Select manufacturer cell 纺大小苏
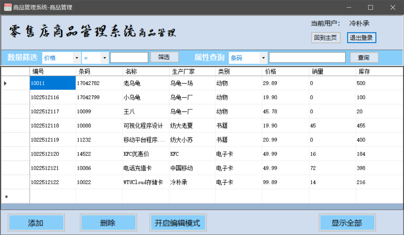The height and width of the screenshot is (235, 404). pos(192,140)
